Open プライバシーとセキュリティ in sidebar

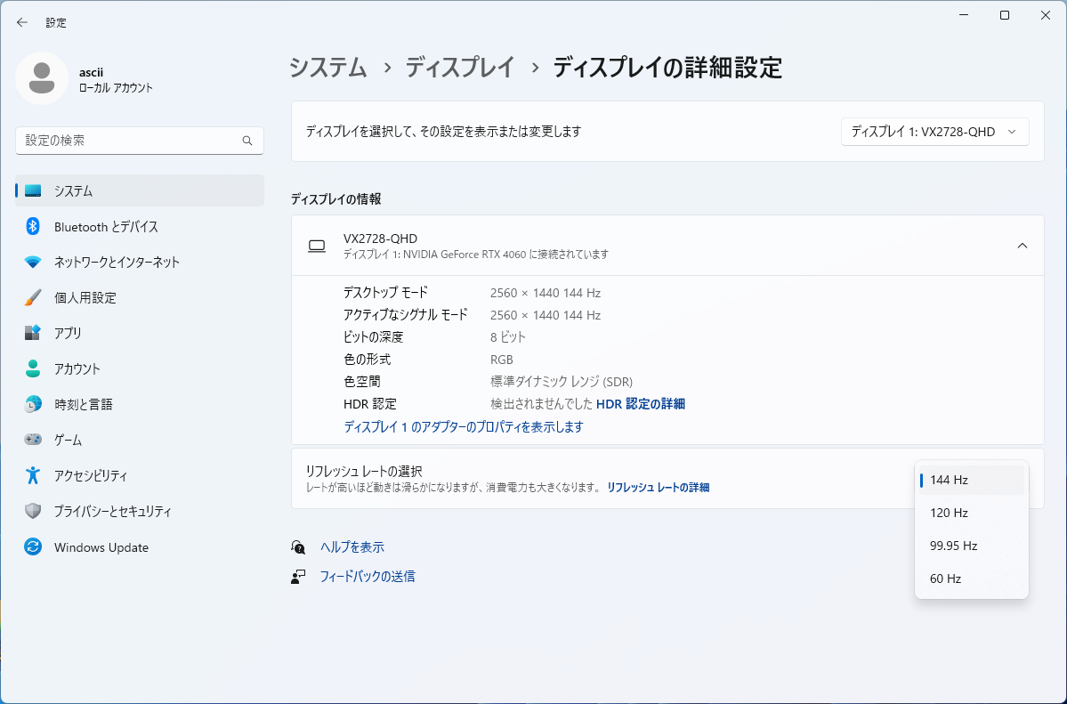click(112, 512)
